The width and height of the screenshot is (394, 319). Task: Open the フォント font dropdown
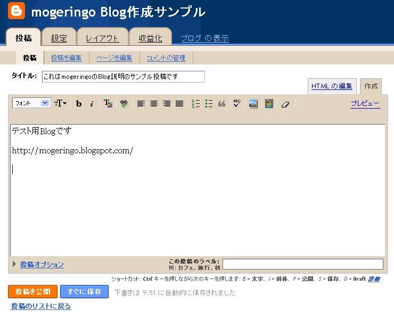(x=31, y=103)
